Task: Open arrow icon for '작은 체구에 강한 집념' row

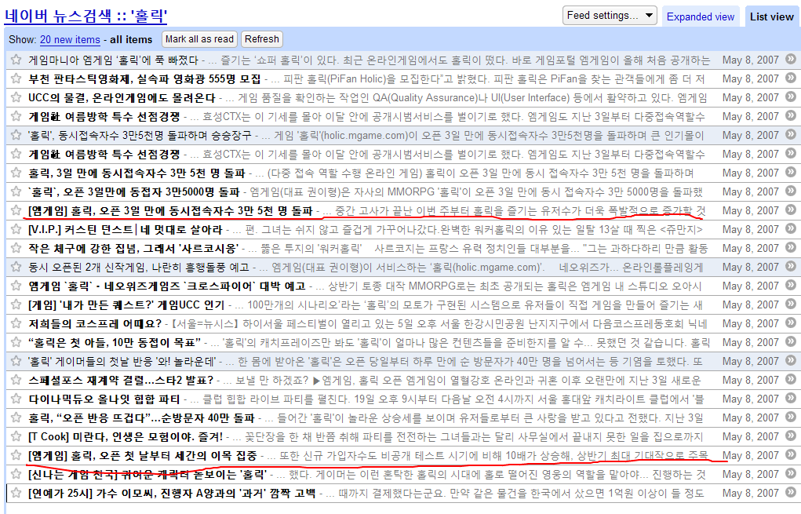Action: (x=791, y=248)
